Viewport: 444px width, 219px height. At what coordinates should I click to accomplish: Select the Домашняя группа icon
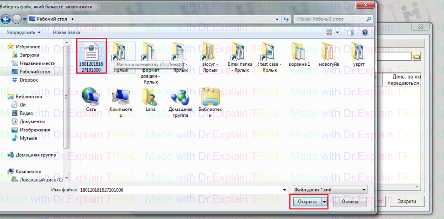coord(180,98)
